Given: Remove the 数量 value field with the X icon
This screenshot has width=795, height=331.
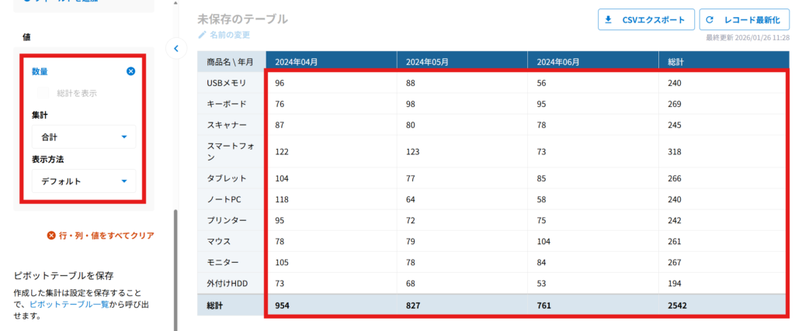Looking at the screenshot, I should click(x=130, y=71).
